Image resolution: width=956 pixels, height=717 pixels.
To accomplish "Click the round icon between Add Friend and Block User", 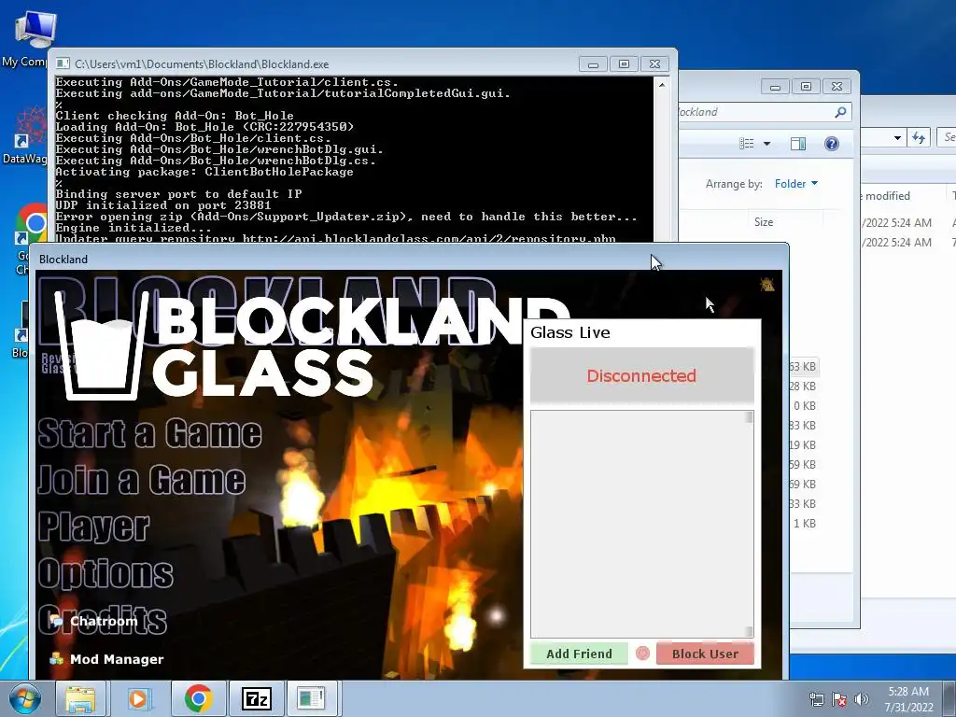I will pos(642,653).
